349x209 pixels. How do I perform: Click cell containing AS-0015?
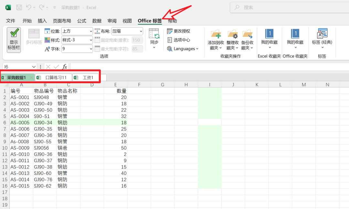tap(21, 186)
